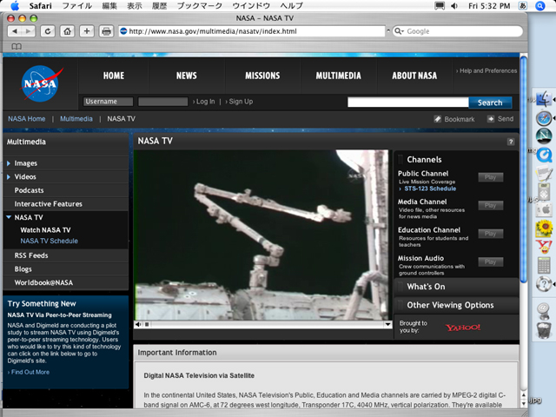Image resolution: width=556 pixels, height=417 pixels.
Task: Focus the Username input field
Action: point(108,102)
